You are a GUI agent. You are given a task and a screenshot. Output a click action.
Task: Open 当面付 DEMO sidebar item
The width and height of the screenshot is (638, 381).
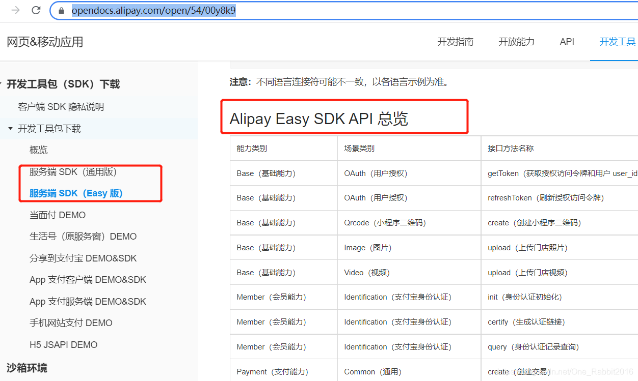(x=58, y=215)
